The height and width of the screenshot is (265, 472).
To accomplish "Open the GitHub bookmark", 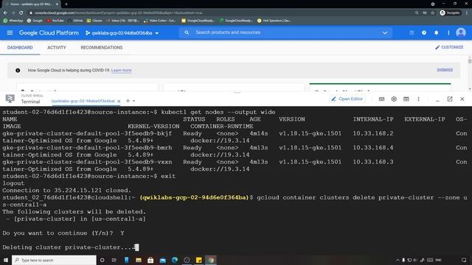I will point(75,21).
